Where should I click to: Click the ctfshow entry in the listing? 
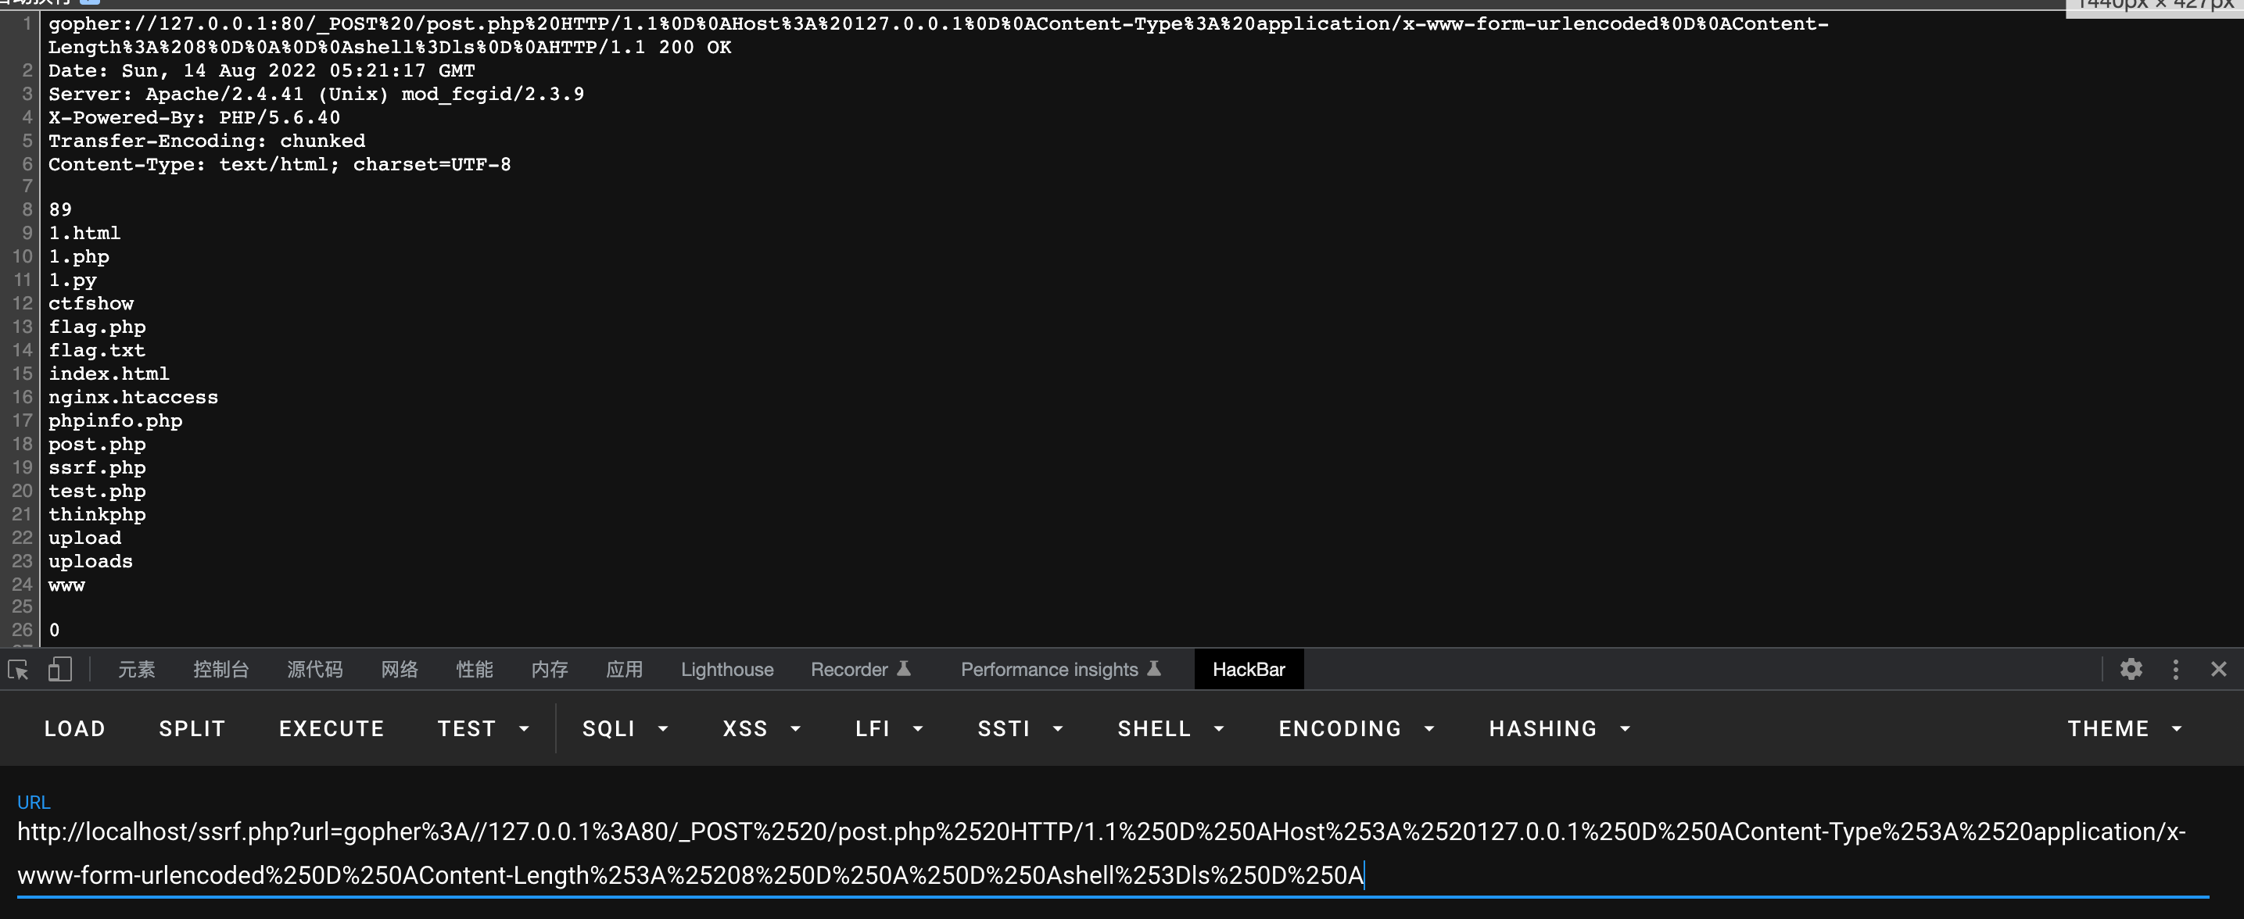click(91, 304)
